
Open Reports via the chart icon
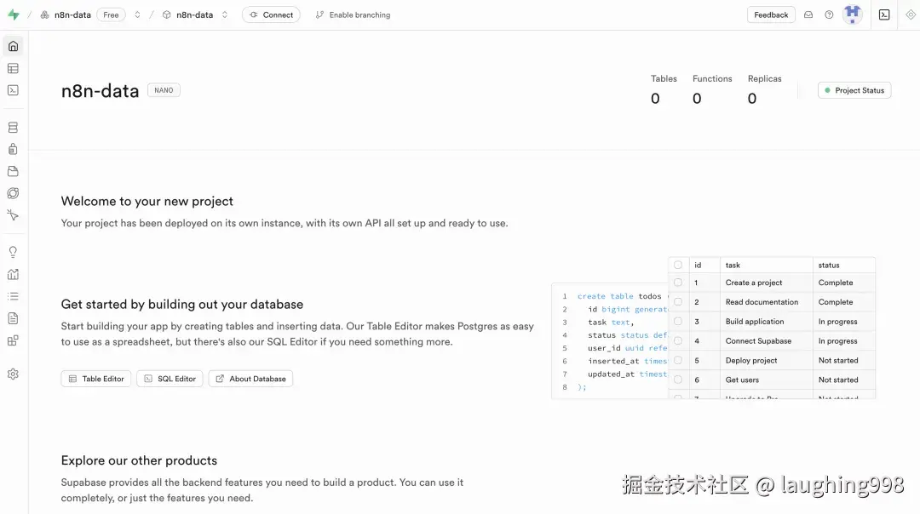(13, 272)
